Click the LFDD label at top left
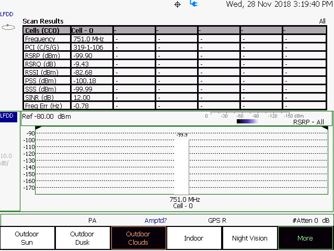334x251 pixels. point(7,14)
